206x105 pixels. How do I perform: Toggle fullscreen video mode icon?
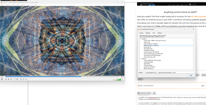pyautogui.click(x=15, y=79)
